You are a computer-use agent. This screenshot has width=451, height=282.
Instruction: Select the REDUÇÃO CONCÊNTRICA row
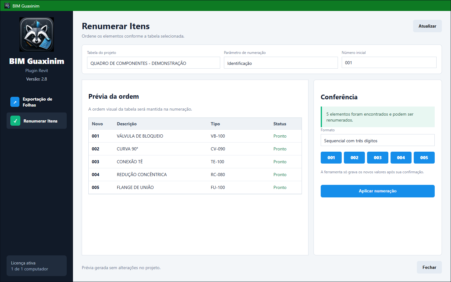click(x=195, y=175)
